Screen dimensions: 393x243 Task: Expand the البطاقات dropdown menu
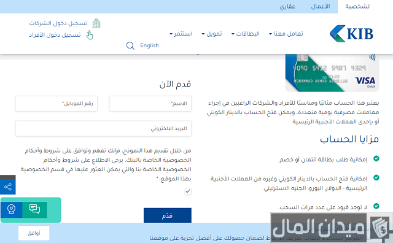tap(246, 34)
